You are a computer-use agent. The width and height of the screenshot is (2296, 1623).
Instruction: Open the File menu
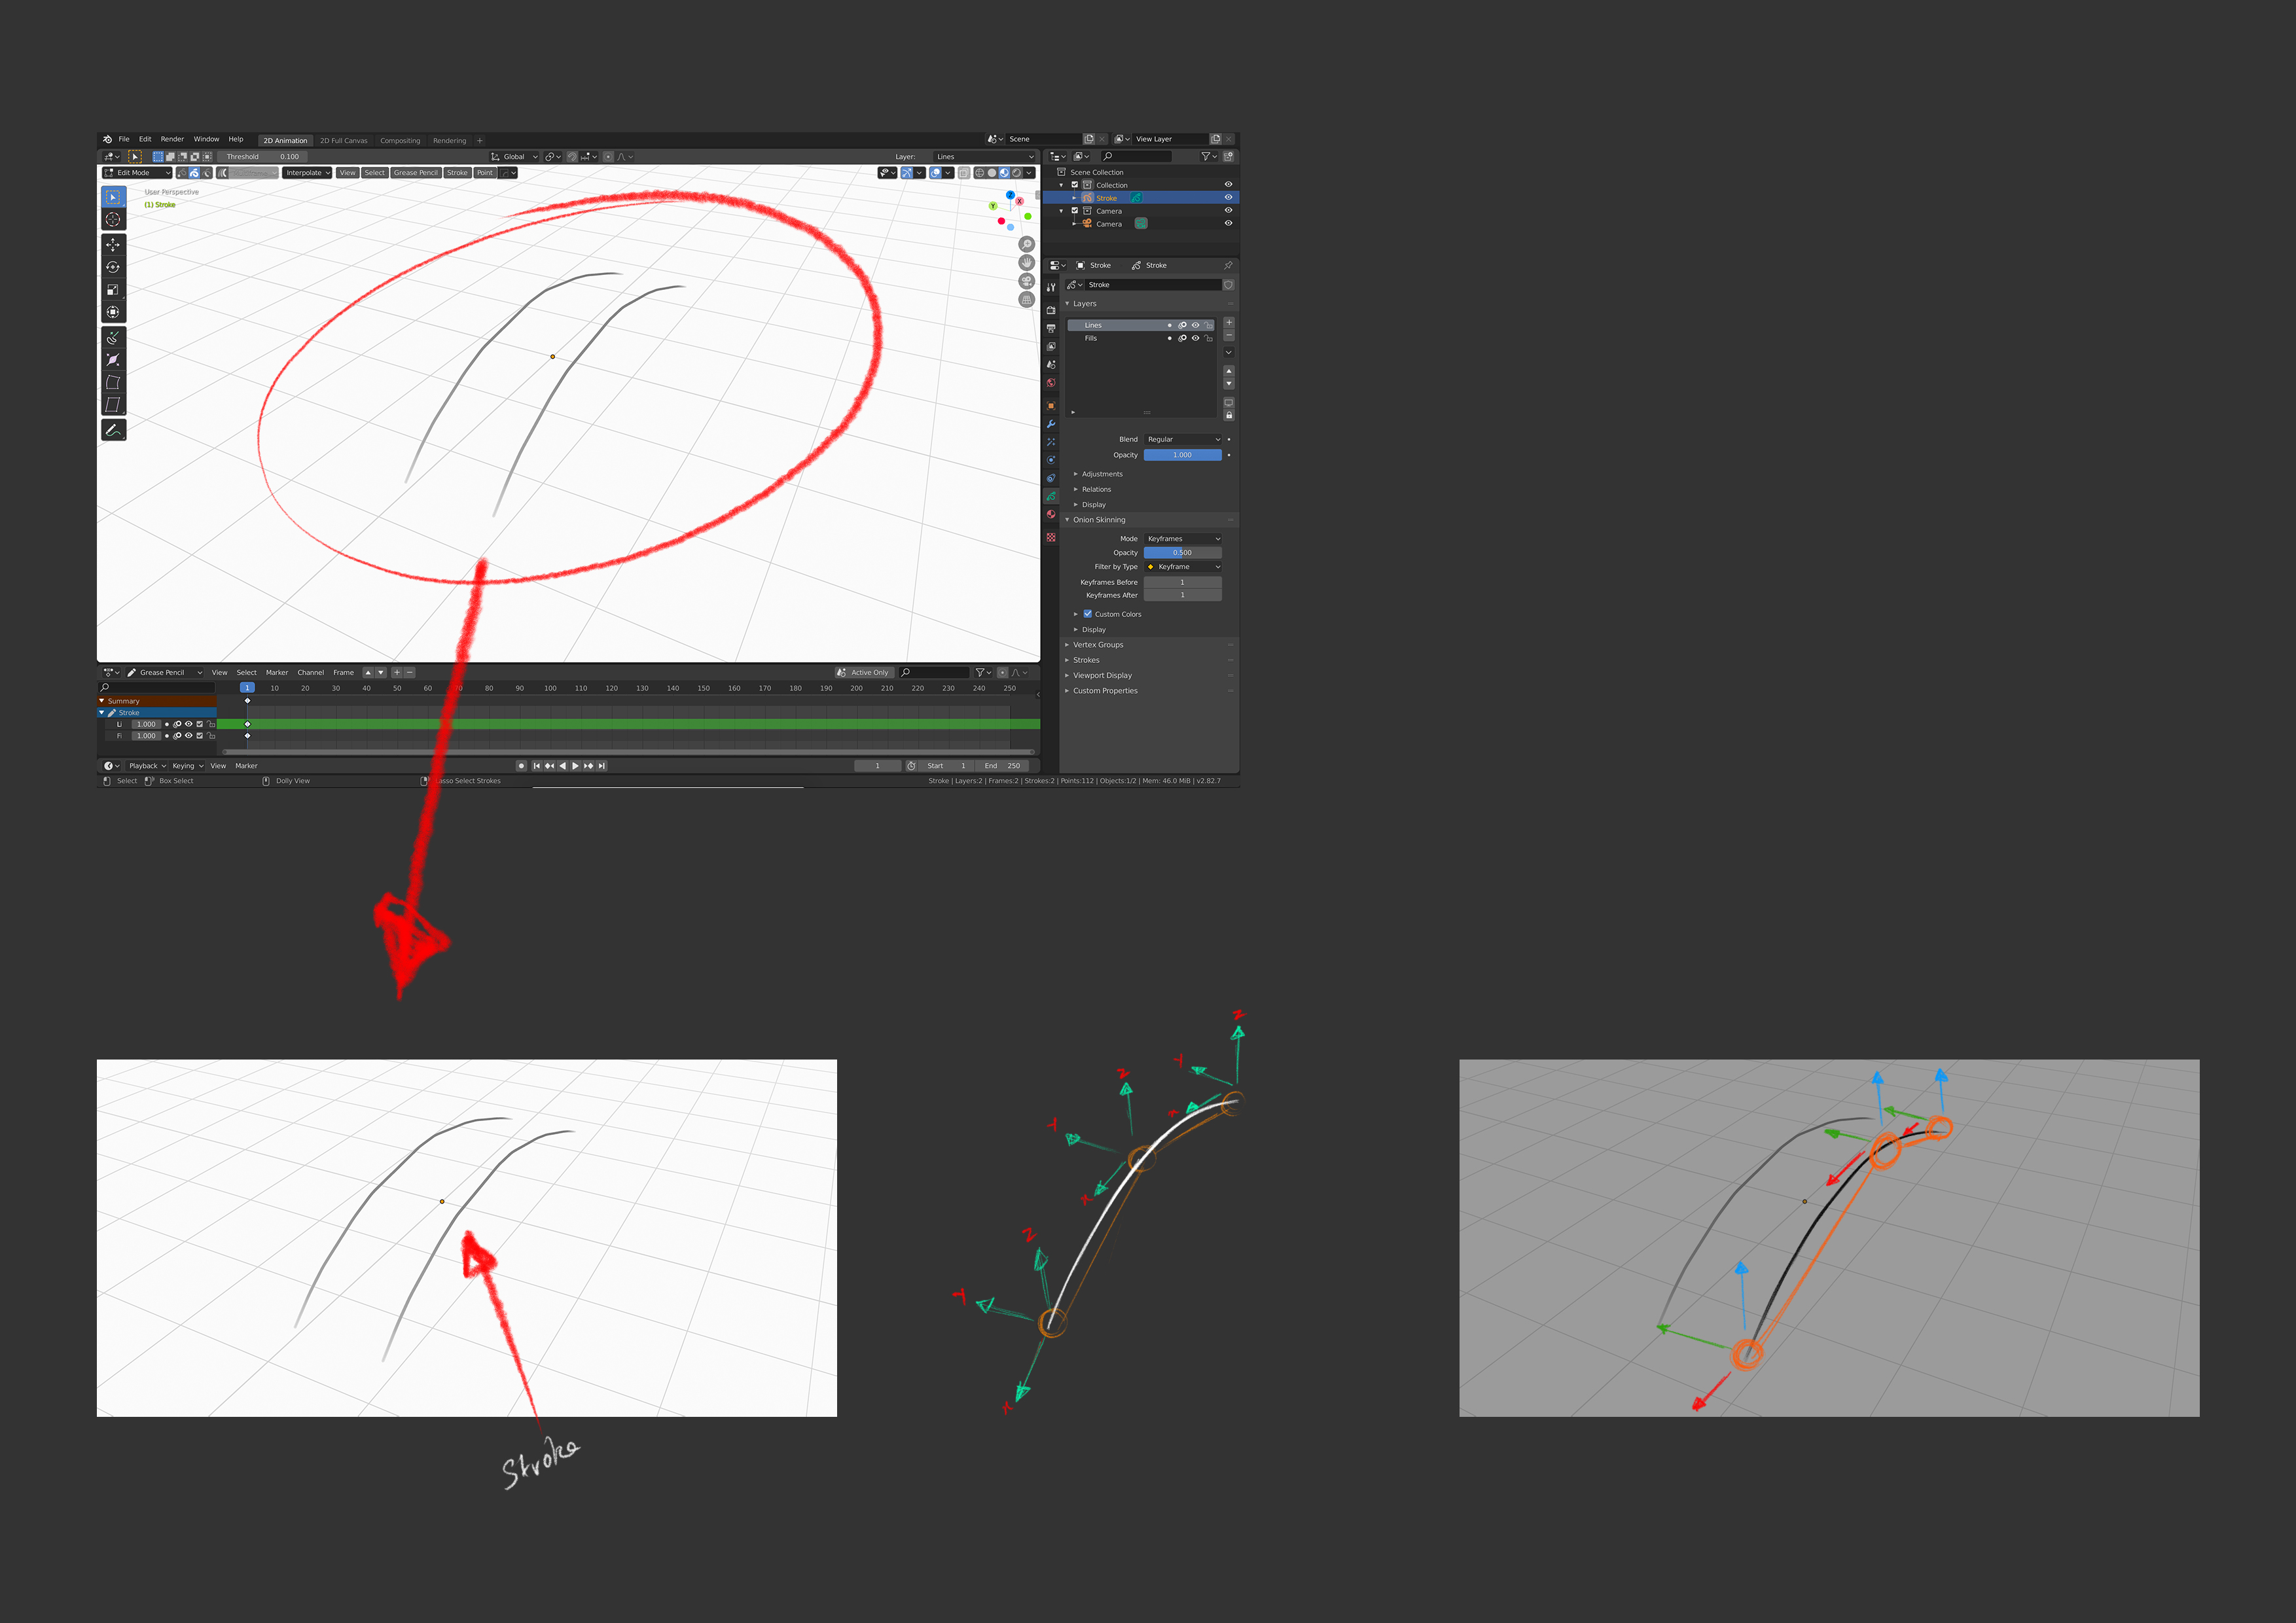point(124,139)
